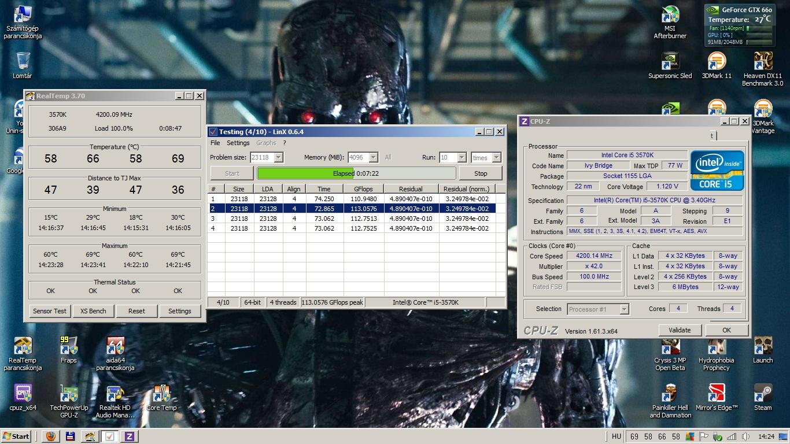790x444 pixels.
Task: Click the Stop button in LinX
Action: pyautogui.click(x=481, y=173)
